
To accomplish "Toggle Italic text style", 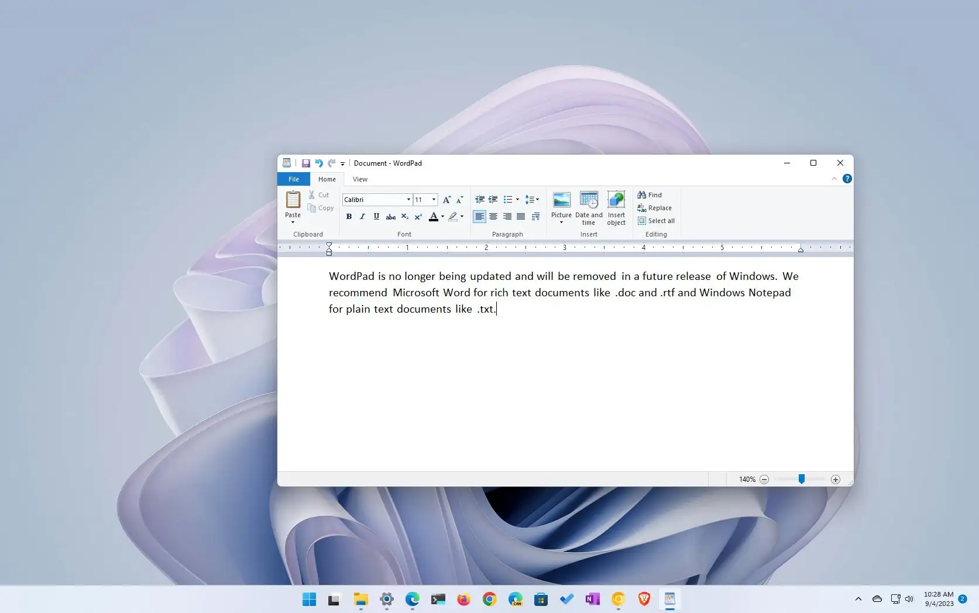I will (362, 217).
